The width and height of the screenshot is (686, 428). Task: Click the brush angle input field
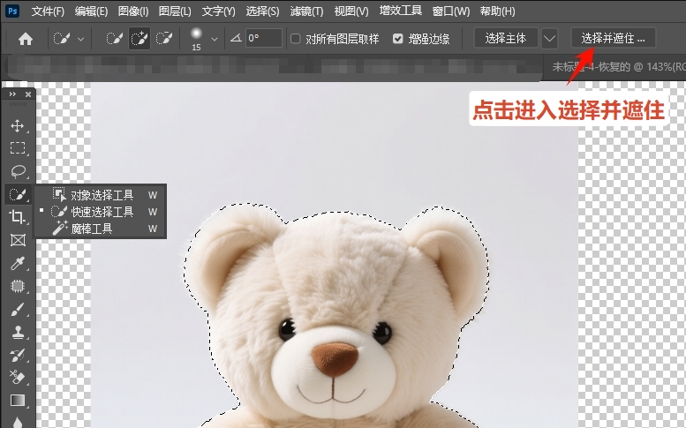(263, 39)
